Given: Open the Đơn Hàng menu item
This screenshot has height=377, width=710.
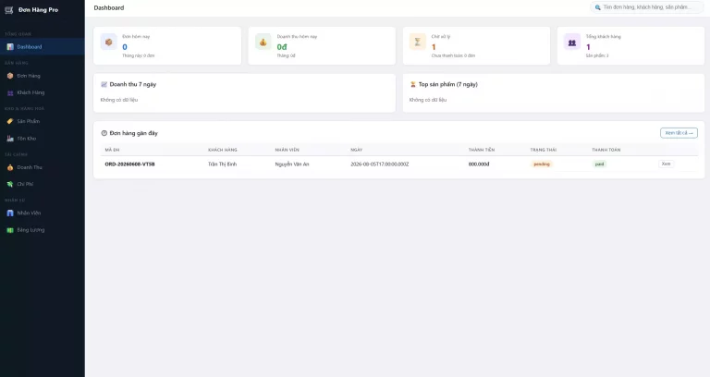Looking at the screenshot, I should click(43, 76).
